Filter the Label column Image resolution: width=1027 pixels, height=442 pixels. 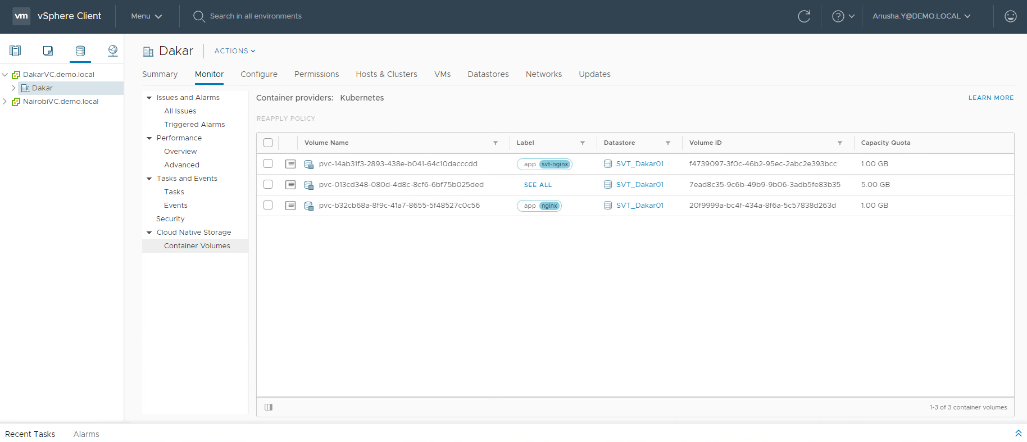pyautogui.click(x=583, y=143)
